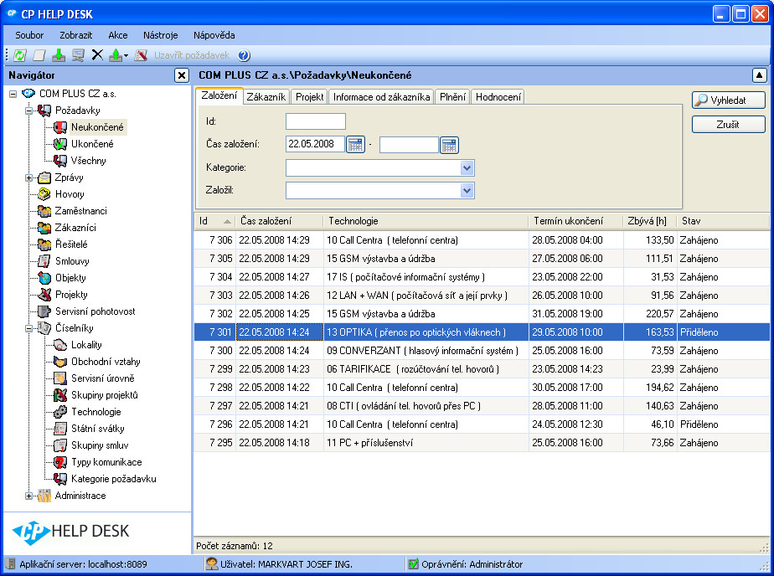The width and height of the screenshot is (774, 576).
Task: Click the Hovory phone icon
Action: [x=44, y=194]
